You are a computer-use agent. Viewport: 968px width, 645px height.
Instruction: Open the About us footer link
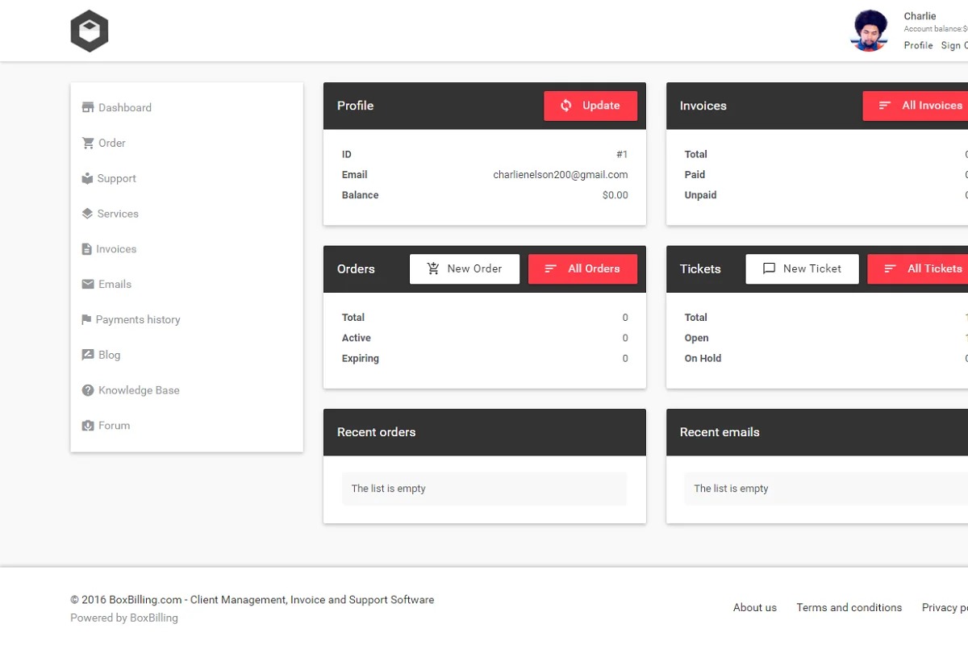(x=754, y=608)
